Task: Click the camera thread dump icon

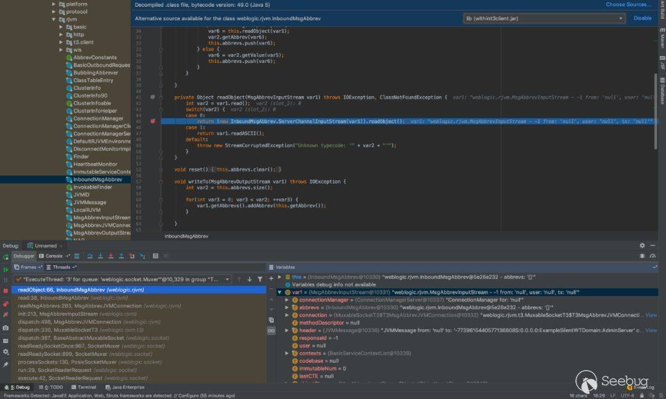Action: point(6,328)
